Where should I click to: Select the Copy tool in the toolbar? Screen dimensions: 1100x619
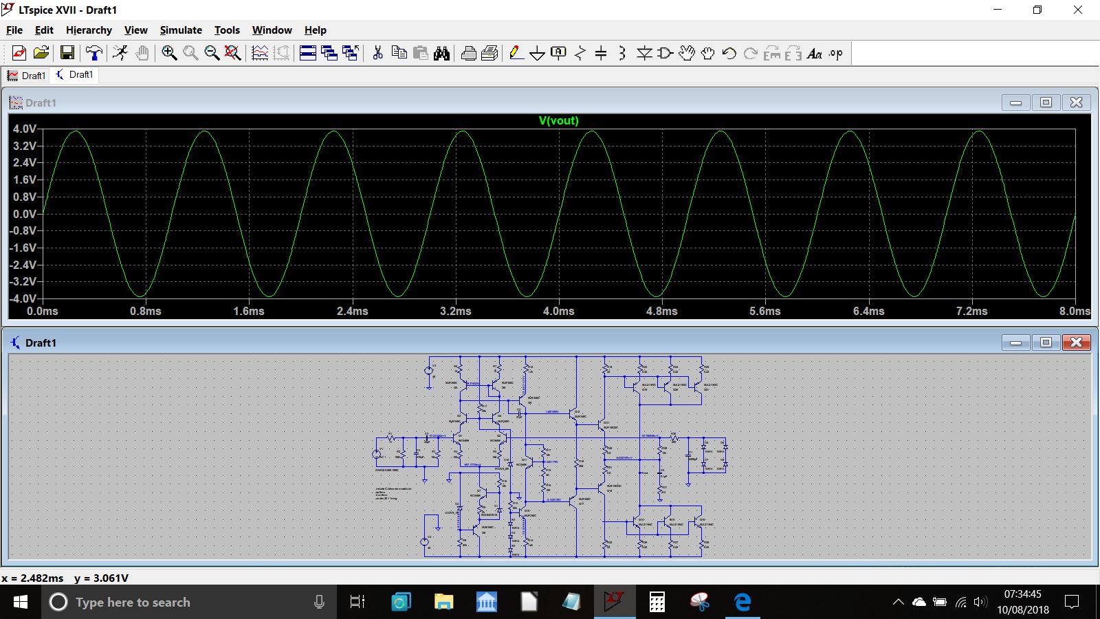coord(399,53)
